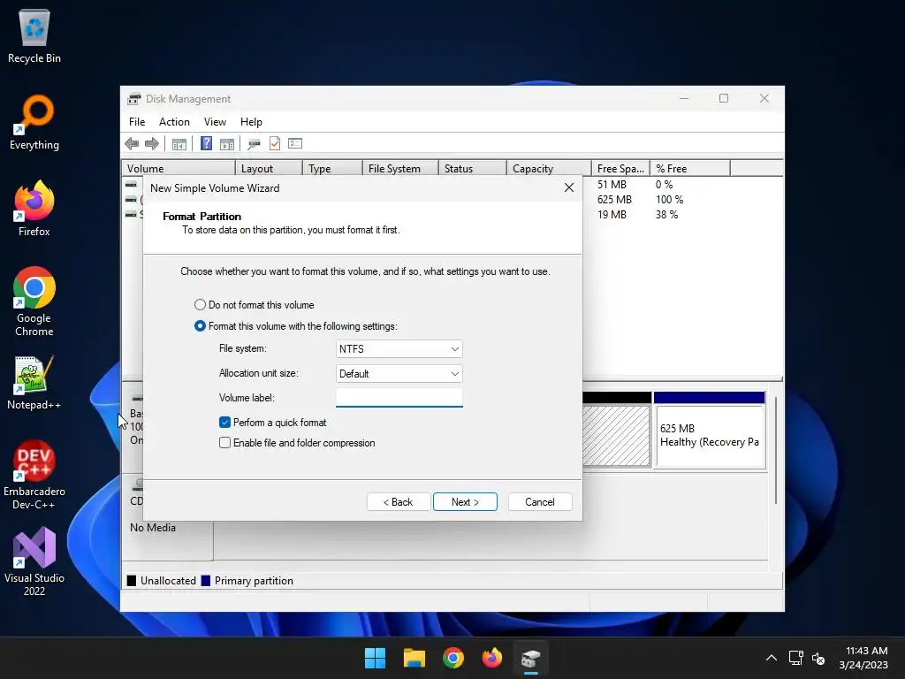Sort by the % Free column header
The height and width of the screenshot is (679, 905).
point(689,168)
